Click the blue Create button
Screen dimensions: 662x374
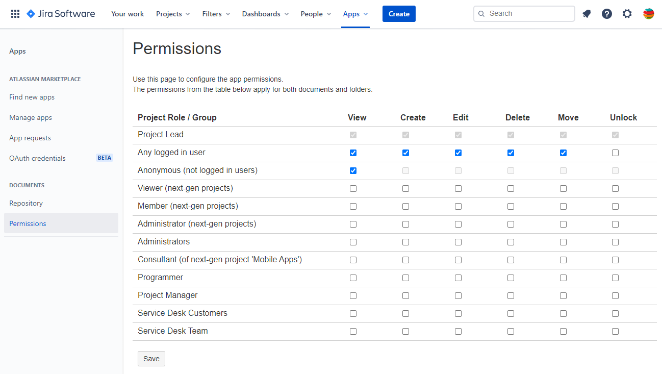pos(399,14)
